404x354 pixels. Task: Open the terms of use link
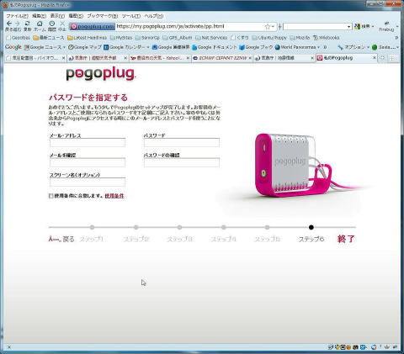(114, 196)
